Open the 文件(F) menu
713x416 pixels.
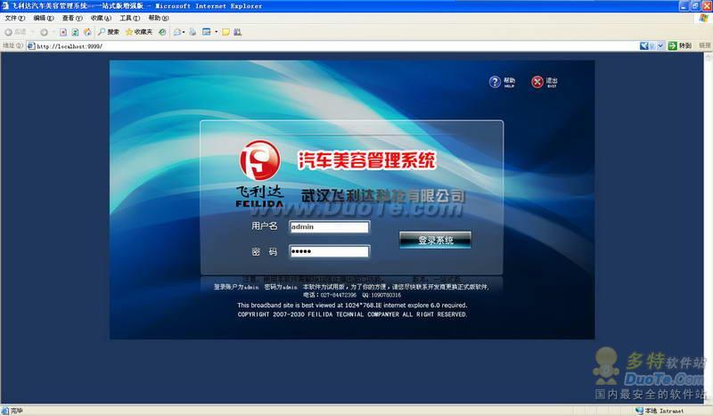coord(15,18)
